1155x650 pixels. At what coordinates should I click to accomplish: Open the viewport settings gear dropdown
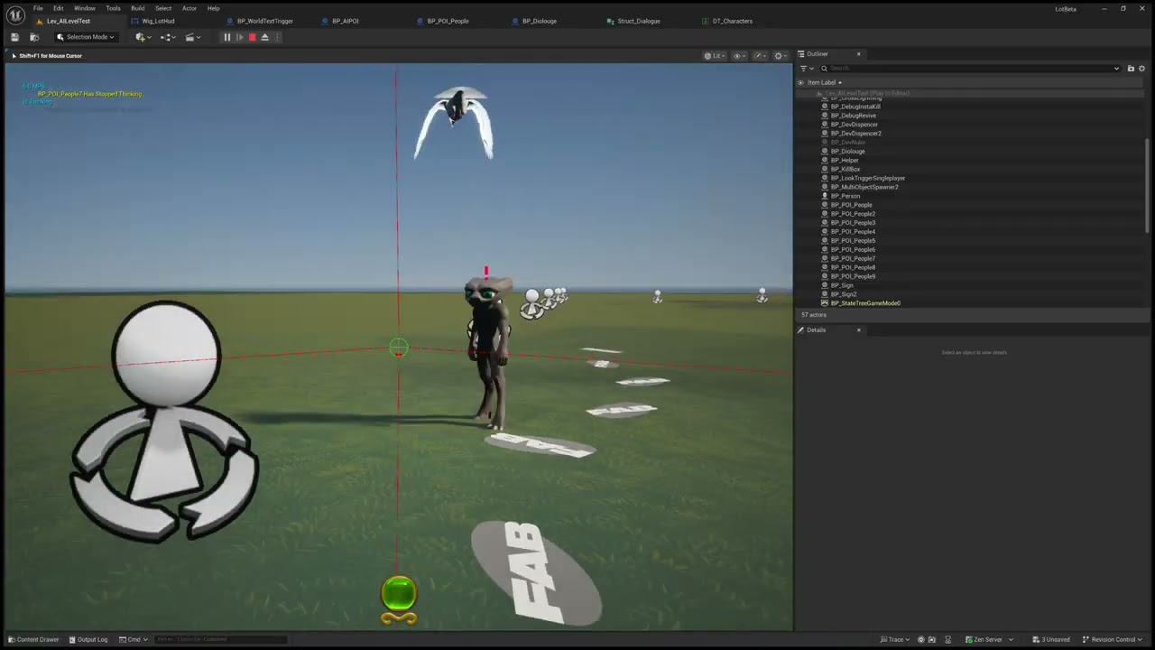[x=780, y=56]
